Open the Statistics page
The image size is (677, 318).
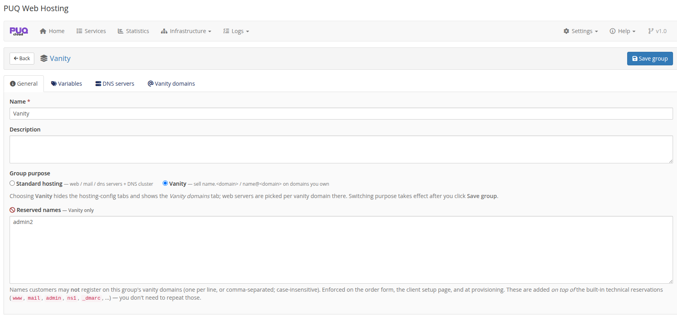tap(134, 31)
